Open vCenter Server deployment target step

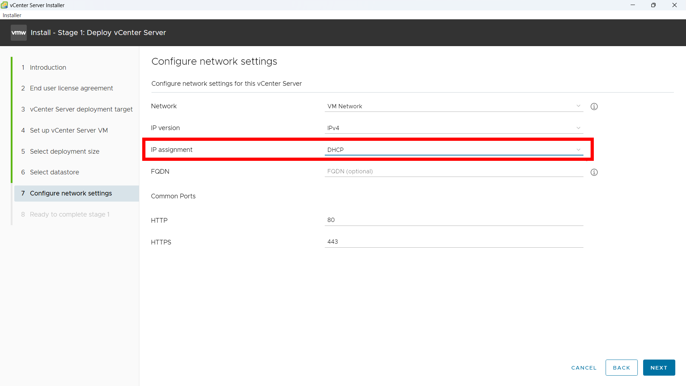[81, 109]
